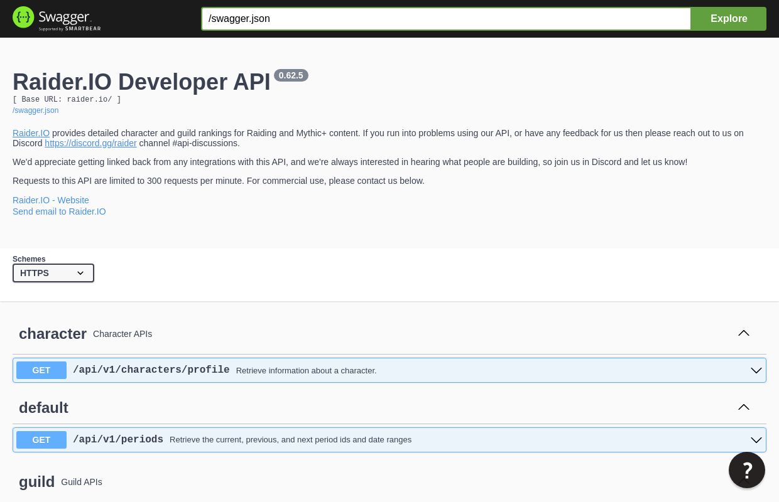Click the guild section heading
The image size is (779, 502).
[x=36, y=482]
